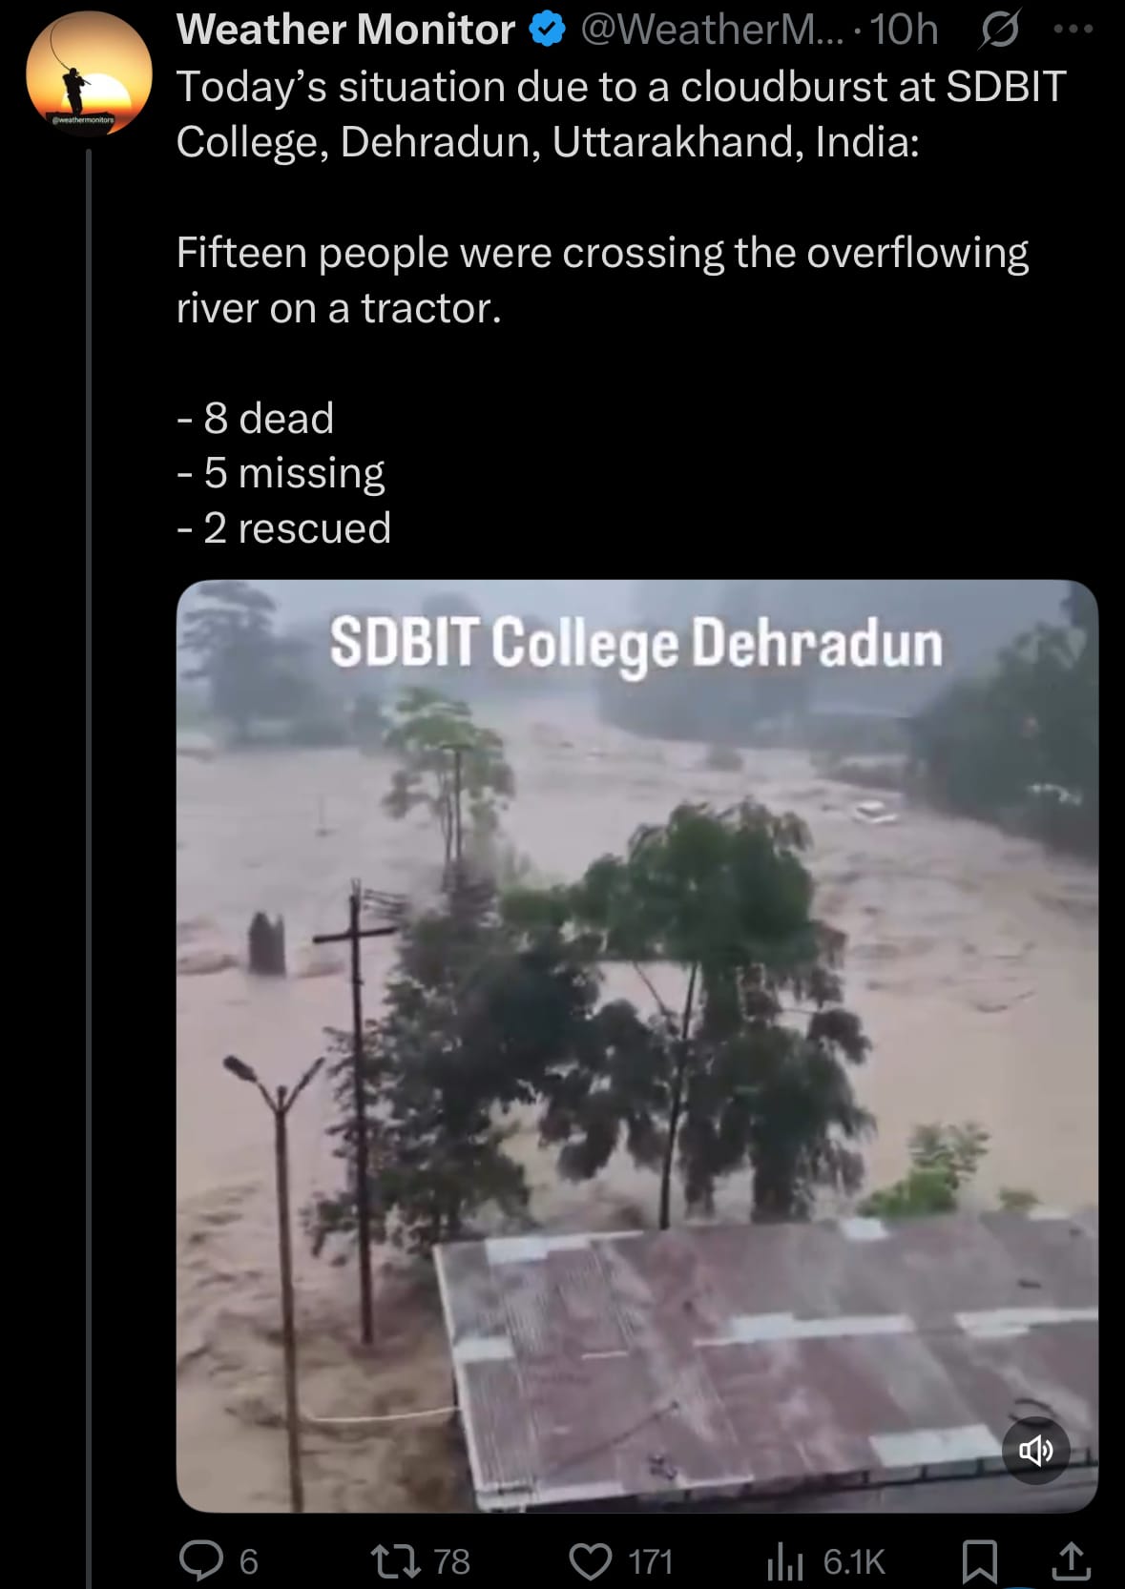Click the reply count number 6
Screen dimensions: 1125x1589
tap(248, 1561)
